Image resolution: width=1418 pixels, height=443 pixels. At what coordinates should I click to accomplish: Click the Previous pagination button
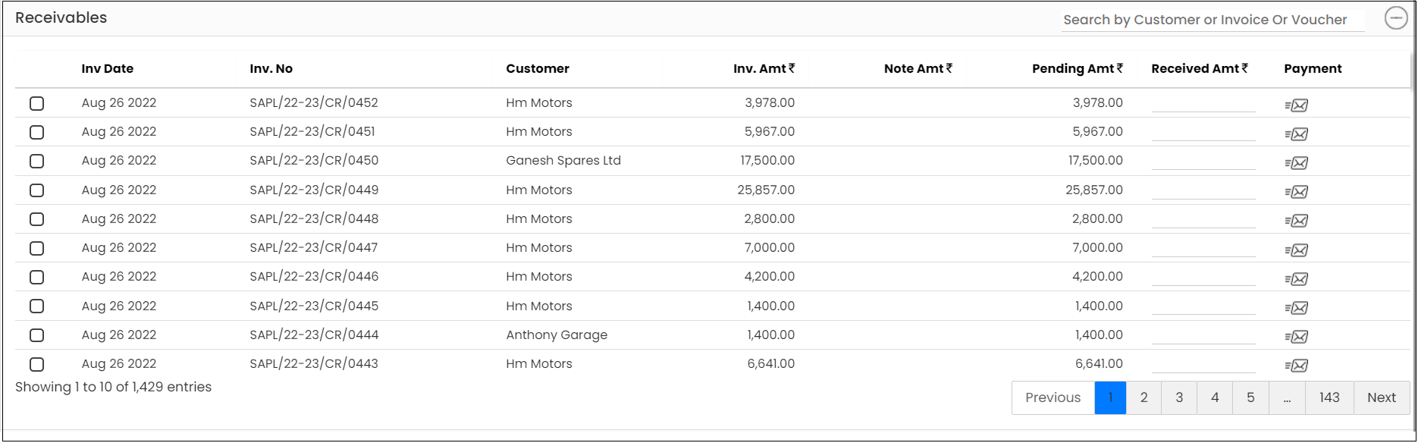click(1053, 397)
